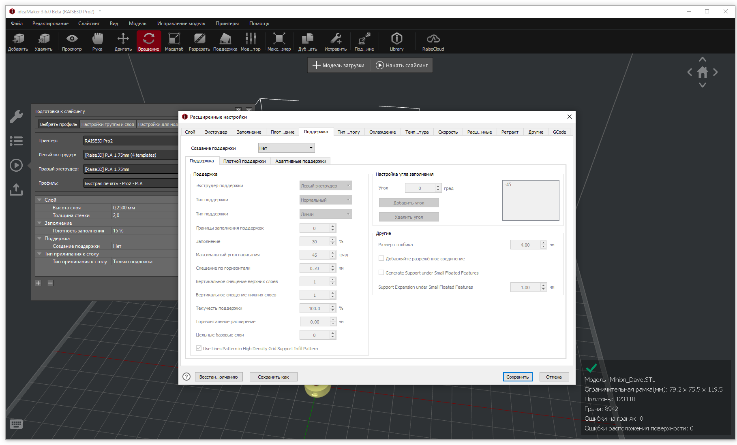Image resolution: width=737 pixels, height=445 pixels.
Task: Select the Просмотр view tool
Action: 72,42
